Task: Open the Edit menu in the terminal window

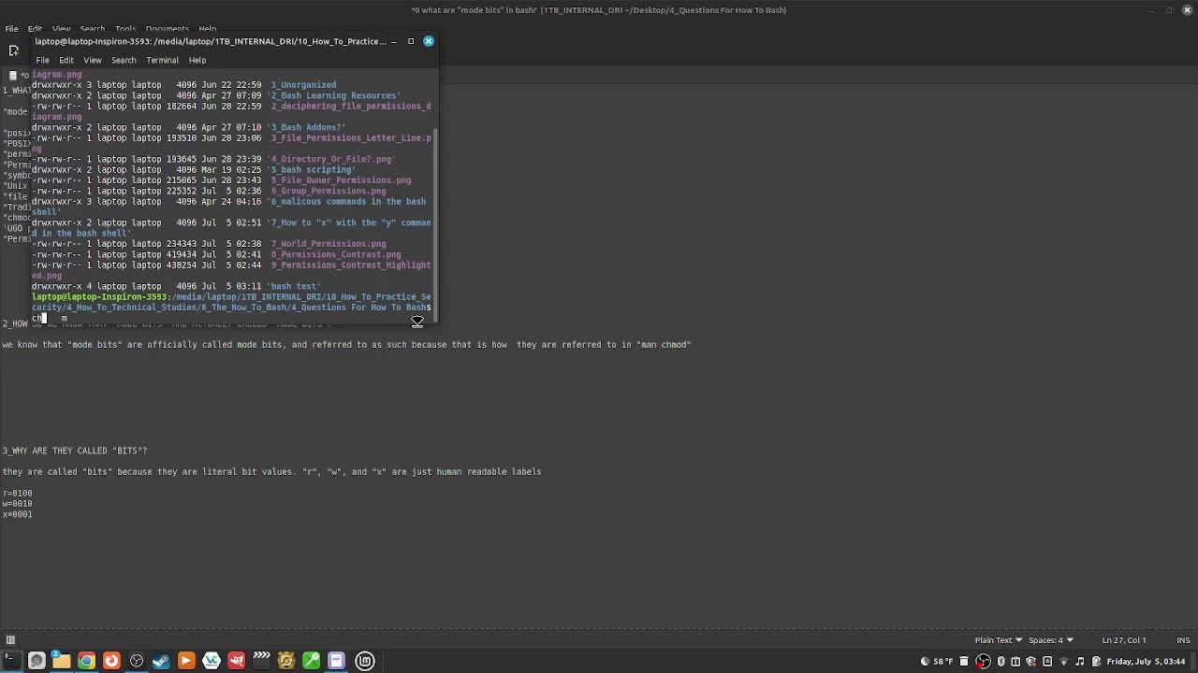Action: point(66,60)
